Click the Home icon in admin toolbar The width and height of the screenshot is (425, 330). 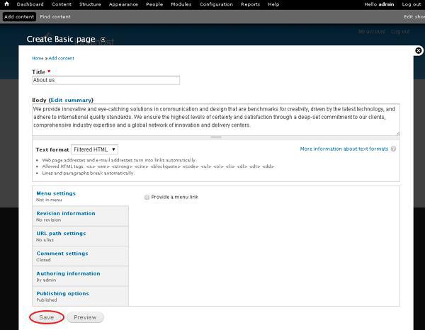click(x=6, y=4)
